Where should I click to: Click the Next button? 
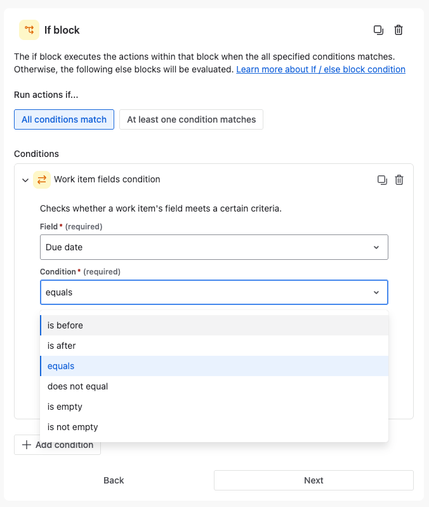tap(313, 480)
